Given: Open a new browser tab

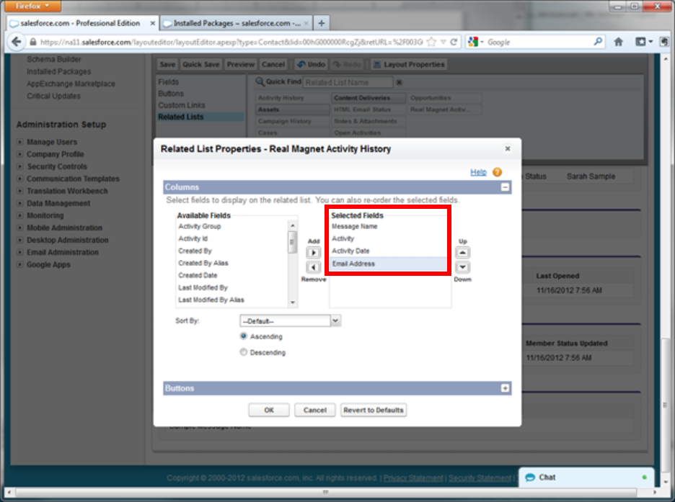Looking at the screenshot, I should pos(321,23).
